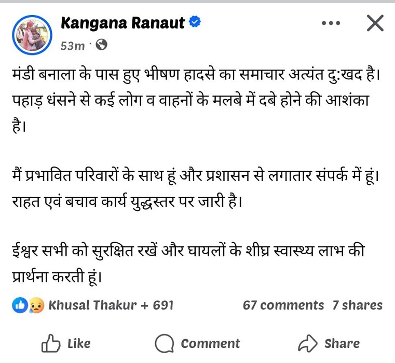
Task: Click the blue verified badge icon
Action: (195, 22)
